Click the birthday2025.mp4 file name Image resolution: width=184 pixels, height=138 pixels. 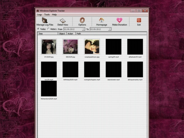[71, 80]
